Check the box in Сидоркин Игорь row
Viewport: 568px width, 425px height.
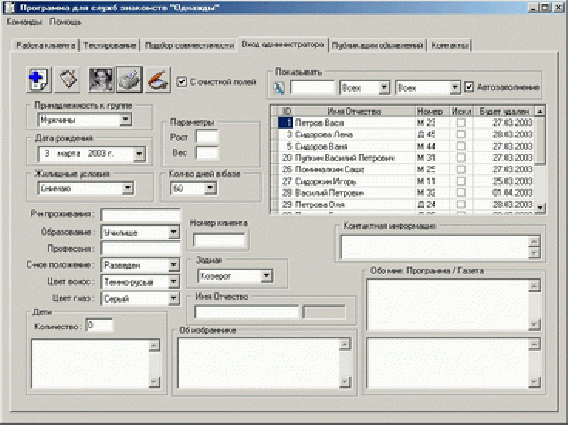[x=461, y=181]
